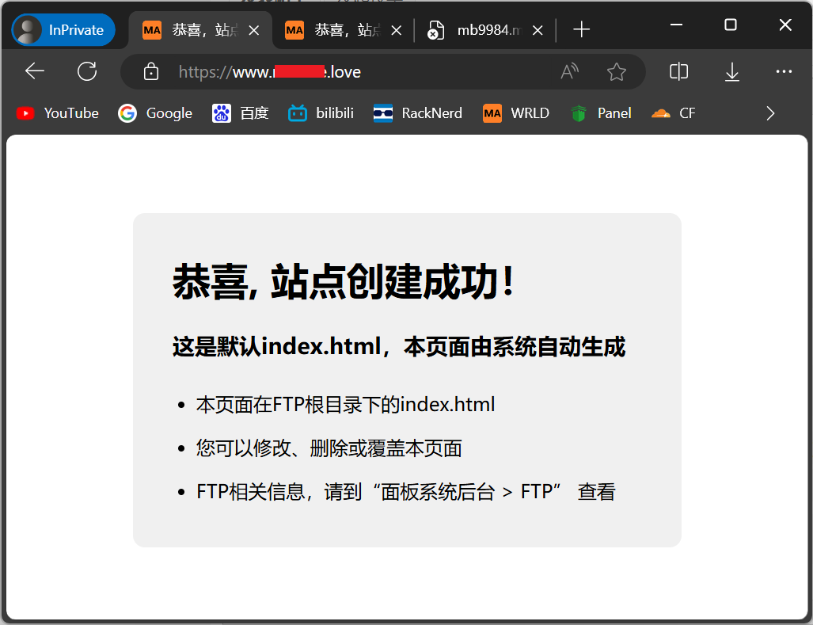Maximize the browser window
The height and width of the screenshot is (625, 813).
click(x=731, y=25)
